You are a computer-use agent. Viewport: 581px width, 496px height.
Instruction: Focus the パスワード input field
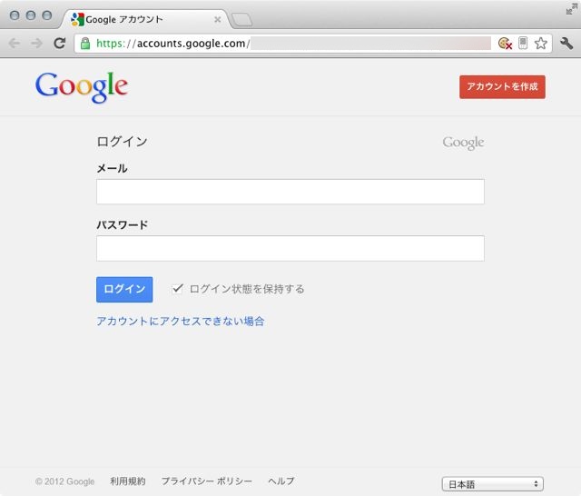290,248
